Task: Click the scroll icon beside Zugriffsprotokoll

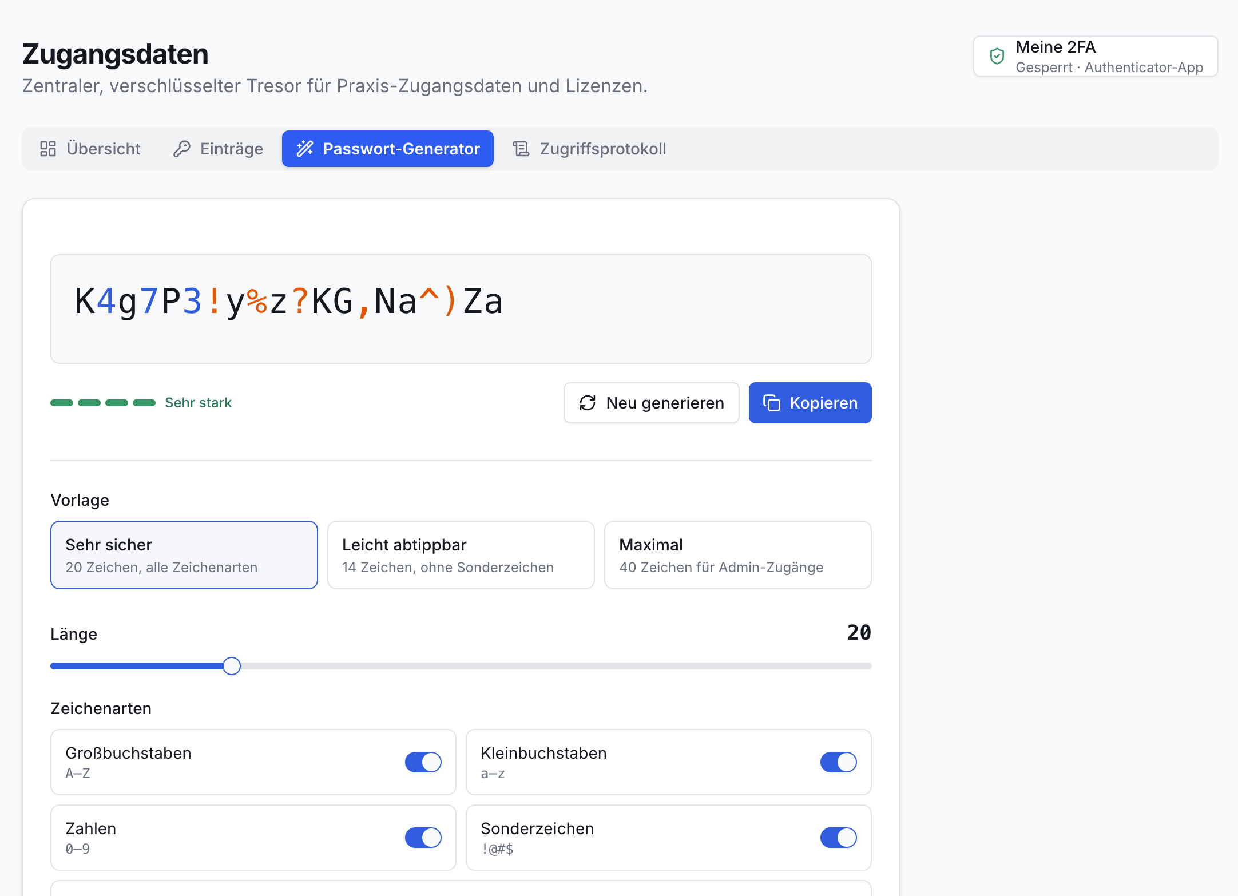Action: pos(521,149)
